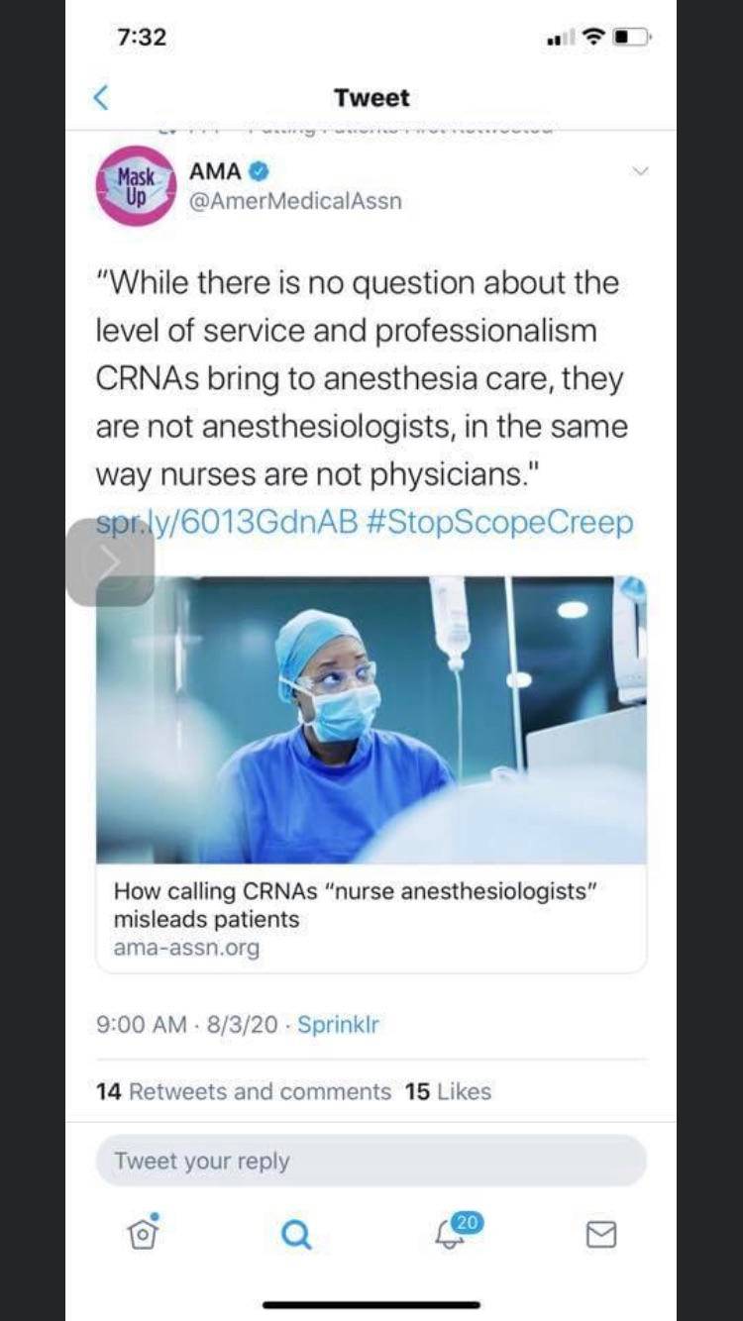Open AMA profile picture
743x1321 pixels.
click(x=136, y=185)
